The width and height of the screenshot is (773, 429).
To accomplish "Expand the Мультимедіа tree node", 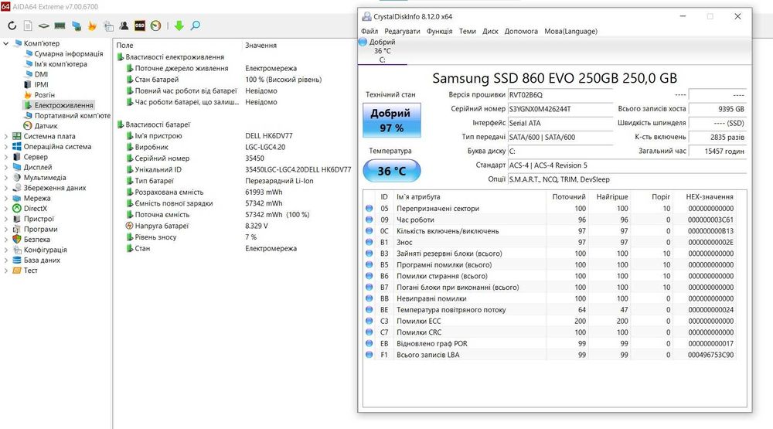I will click(6, 178).
